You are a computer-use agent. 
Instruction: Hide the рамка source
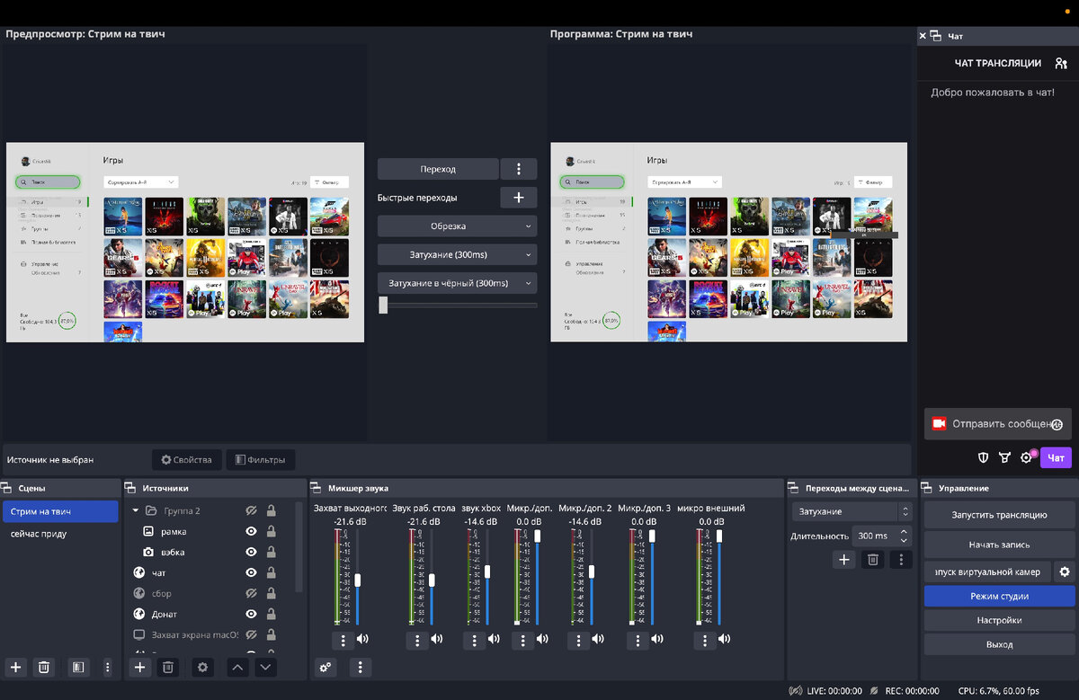tap(252, 531)
